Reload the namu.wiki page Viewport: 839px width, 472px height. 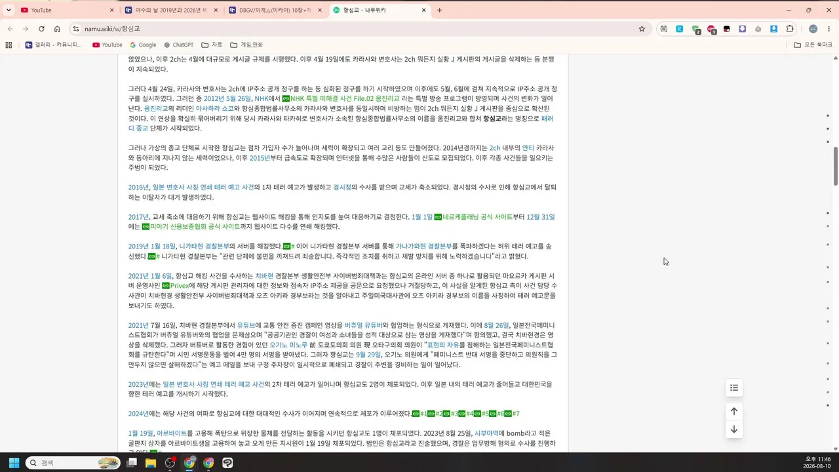(x=41, y=29)
